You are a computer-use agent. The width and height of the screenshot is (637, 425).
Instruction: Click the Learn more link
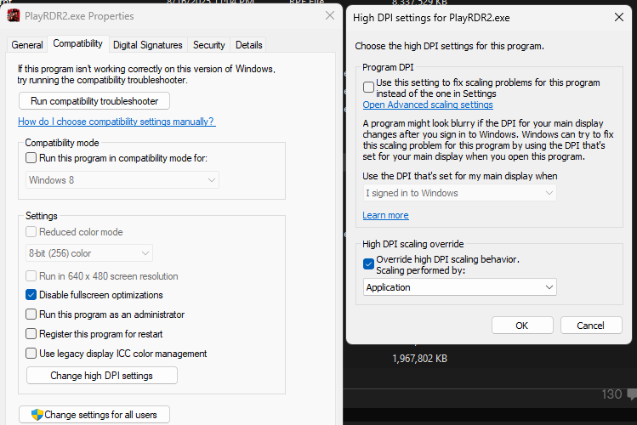click(x=385, y=215)
